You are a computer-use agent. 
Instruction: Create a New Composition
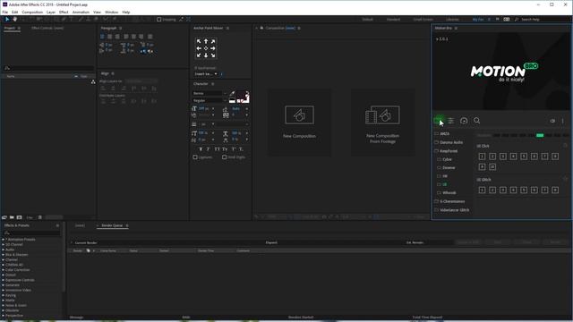pos(299,123)
